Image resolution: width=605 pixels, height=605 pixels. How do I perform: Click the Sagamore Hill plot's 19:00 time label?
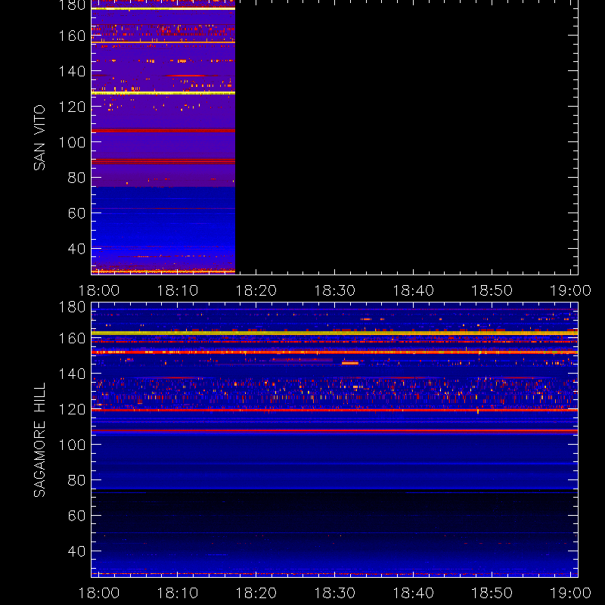coord(570,593)
